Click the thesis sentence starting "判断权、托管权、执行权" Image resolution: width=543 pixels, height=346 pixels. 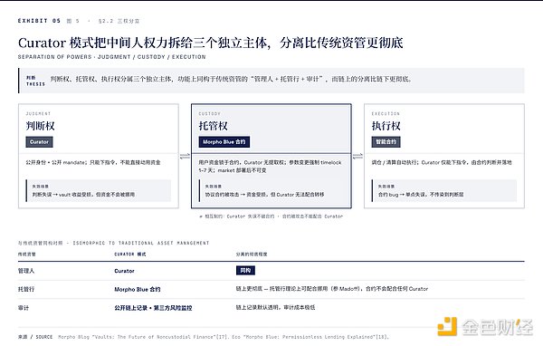click(x=231, y=79)
